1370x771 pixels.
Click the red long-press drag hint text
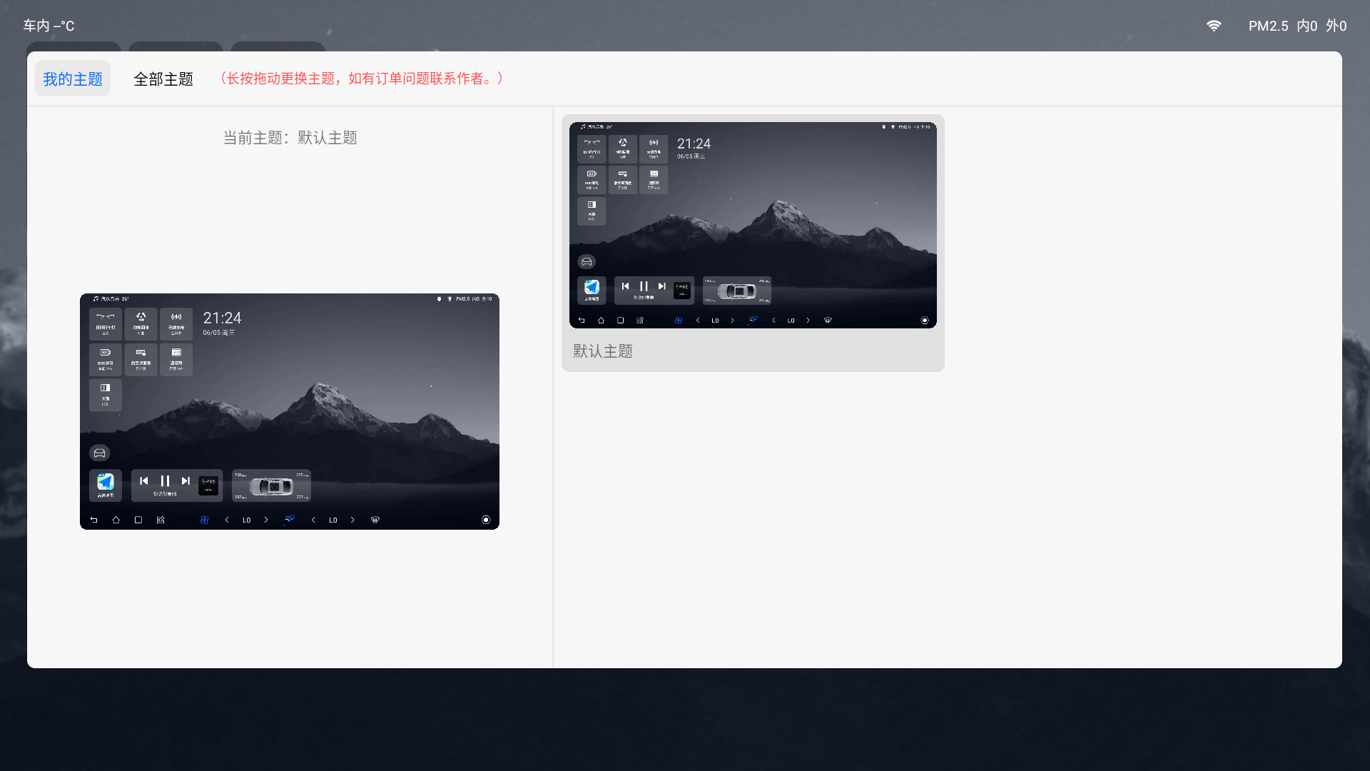[360, 79]
